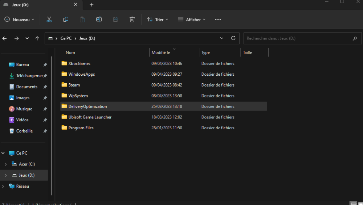The width and height of the screenshot is (363, 205).
Task: Open a new tab with plus button
Action: point(91,5)
